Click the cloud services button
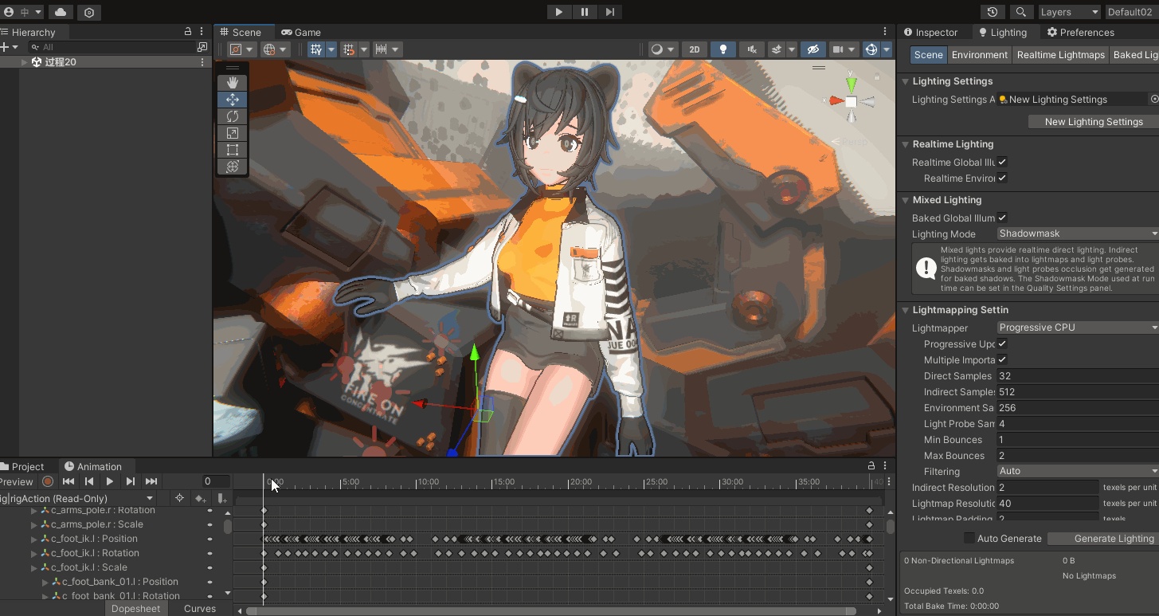Screen dimensions: 1159x616 pos(61,12)
